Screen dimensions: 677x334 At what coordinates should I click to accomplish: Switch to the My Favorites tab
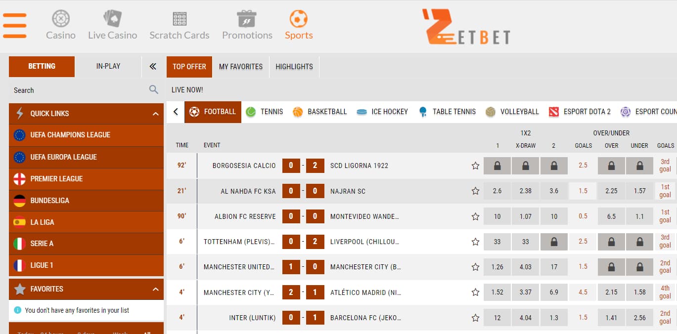pyautogui.click(x=241, y=67)
